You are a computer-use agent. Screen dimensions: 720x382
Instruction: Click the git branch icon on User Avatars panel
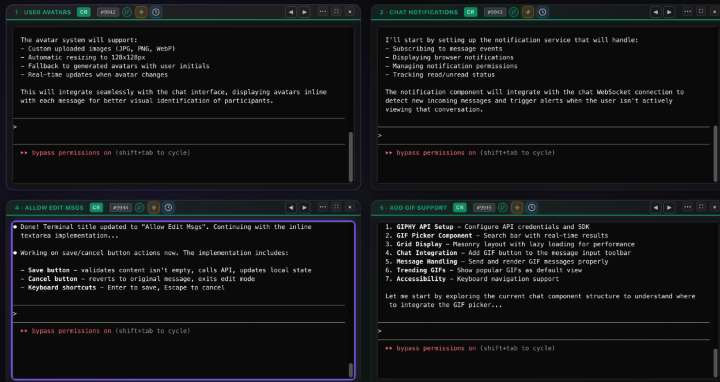(127, 13)
